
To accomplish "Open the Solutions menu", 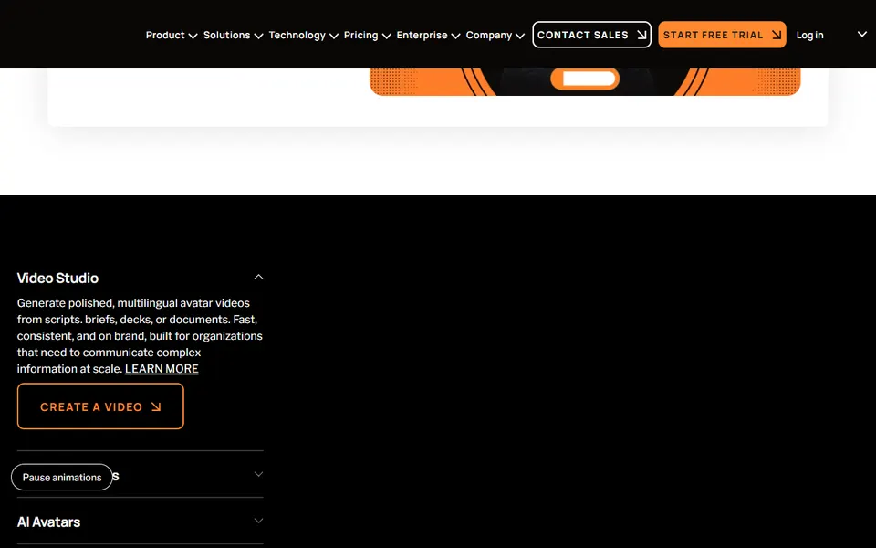I will (x=233, y=36).
